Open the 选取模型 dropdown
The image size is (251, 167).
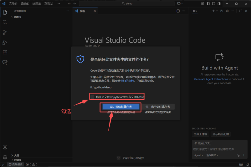click(x=212, y=155)
